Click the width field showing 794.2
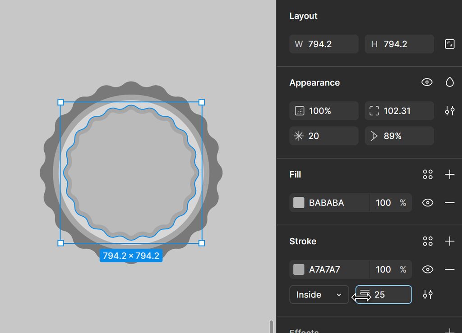462x333 pixels. tap(324, 44)
